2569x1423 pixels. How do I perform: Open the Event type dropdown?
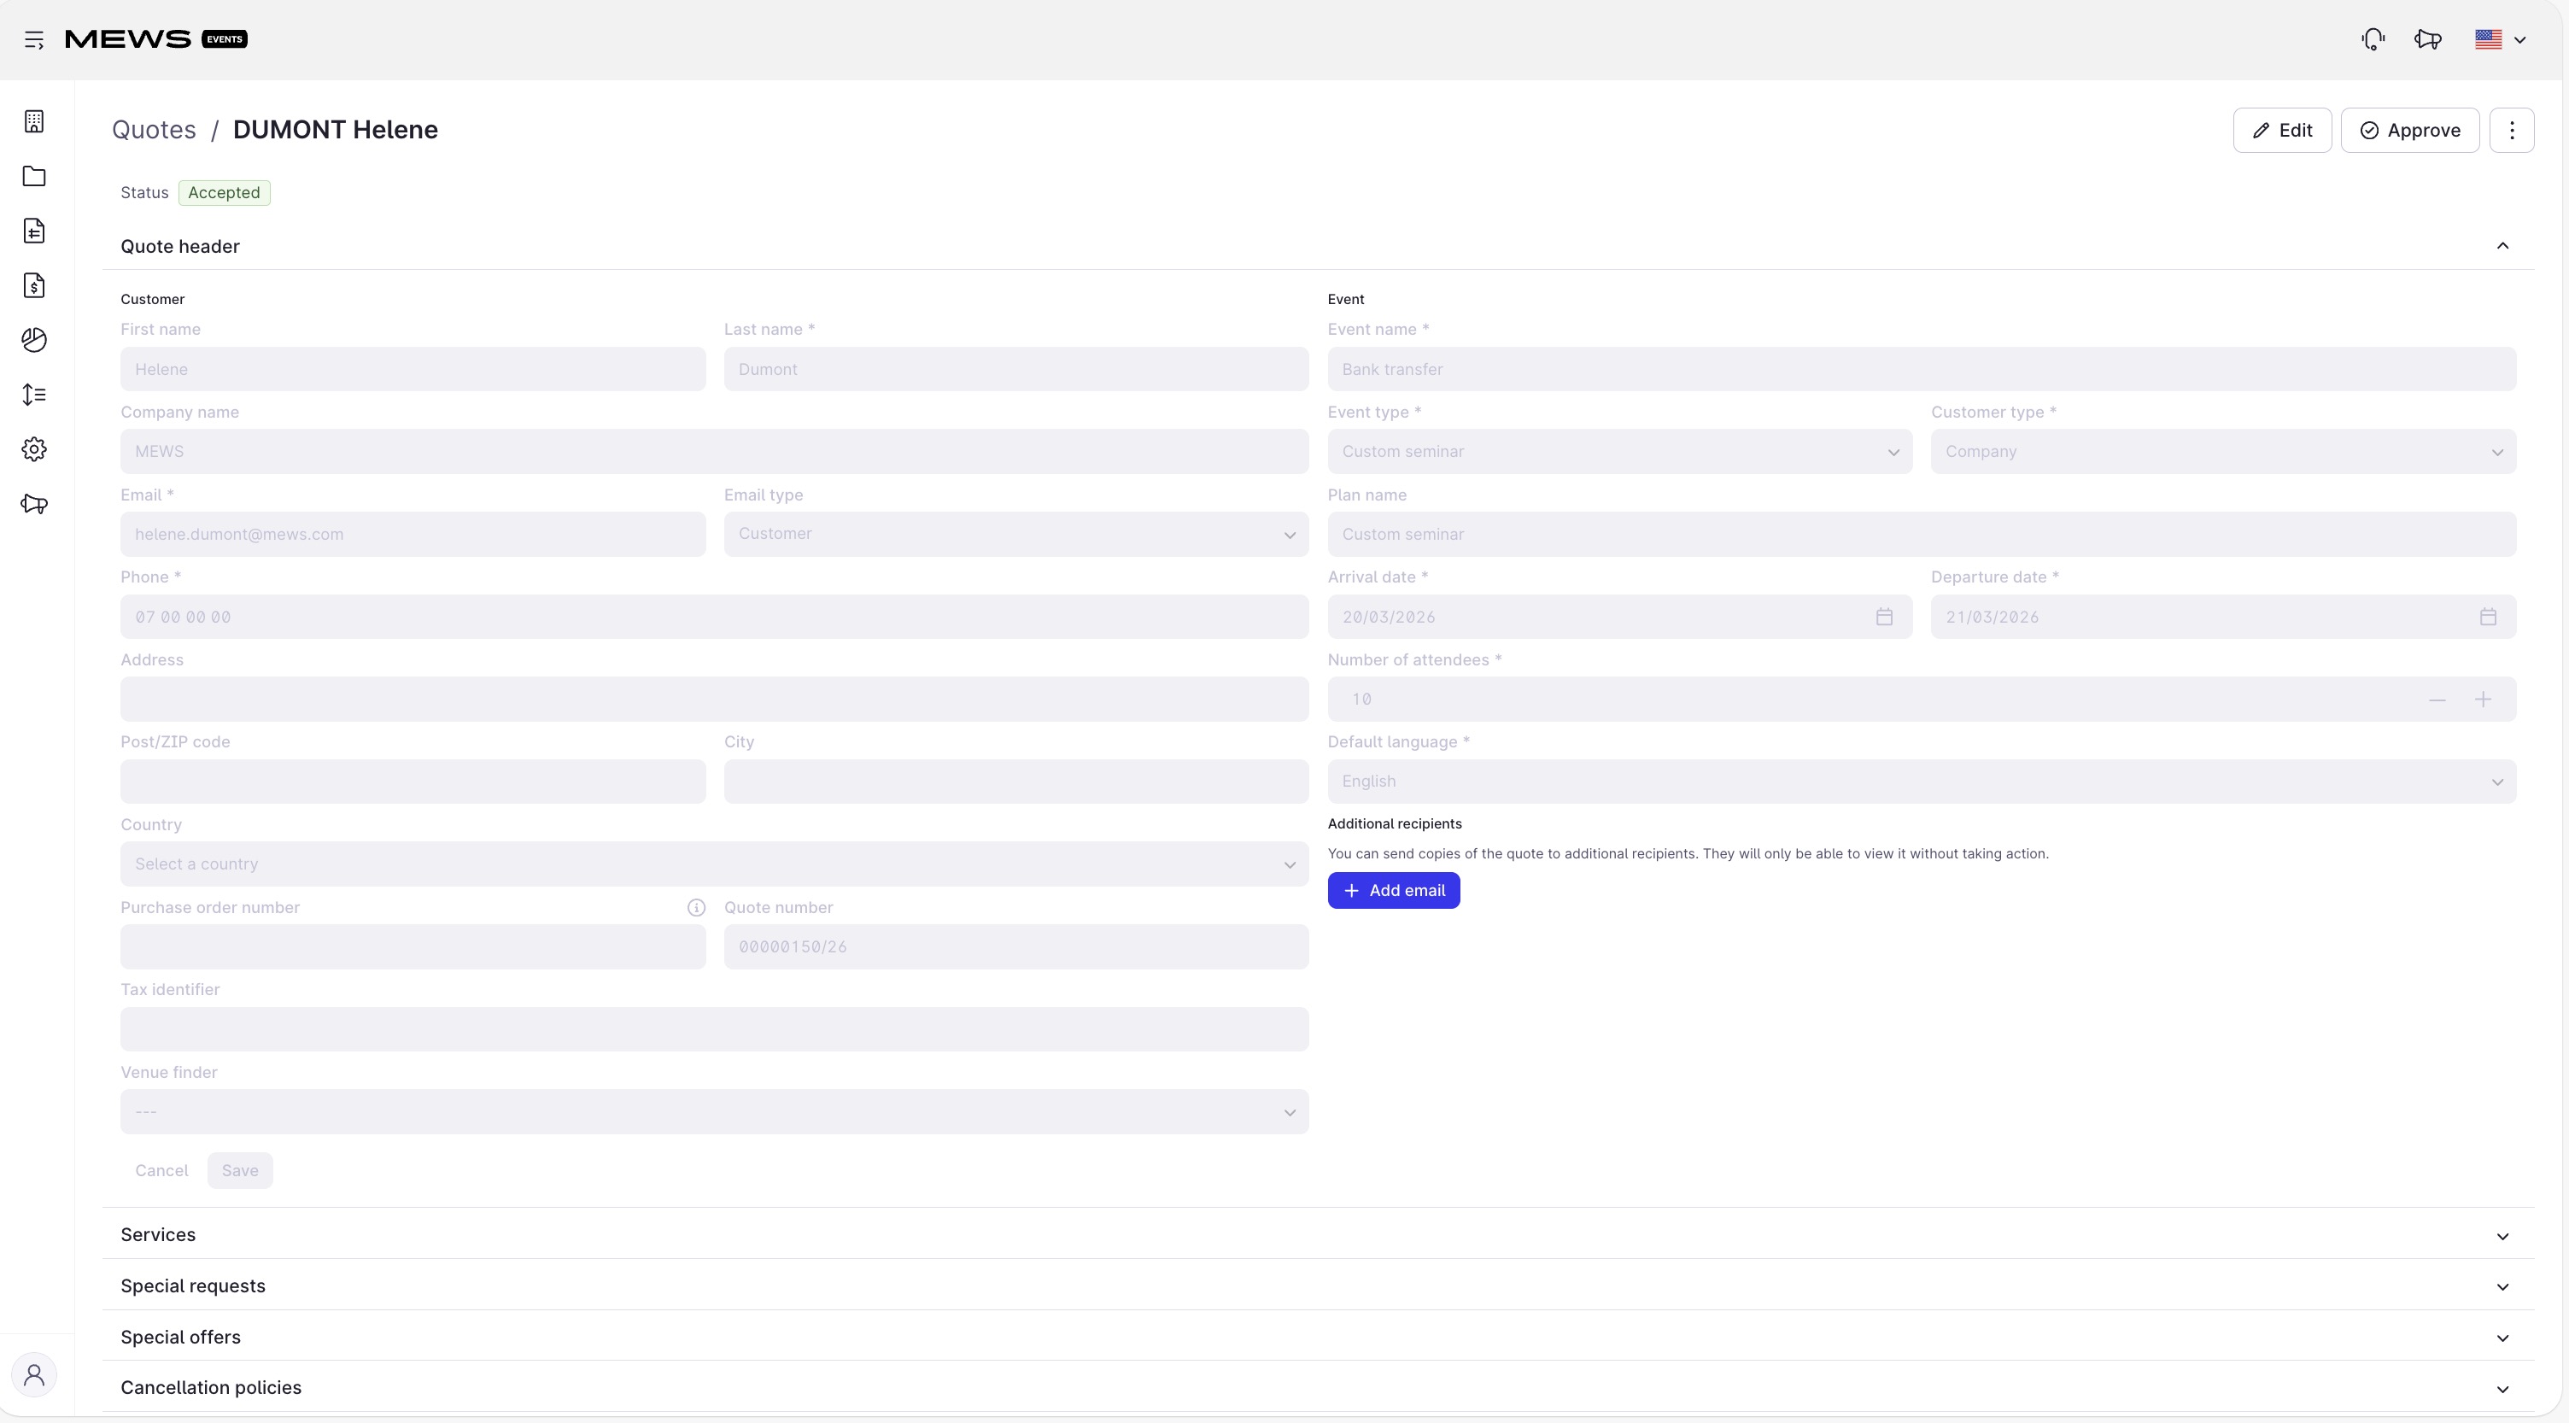click(x=1619, y=452)
